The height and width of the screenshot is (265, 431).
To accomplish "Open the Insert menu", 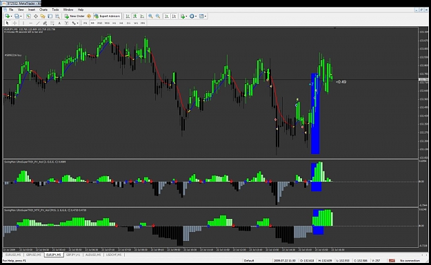I will pos(32,10).
